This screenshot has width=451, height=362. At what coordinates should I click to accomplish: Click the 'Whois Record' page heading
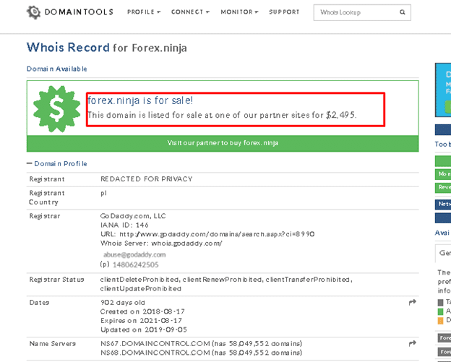pos(68,48)
